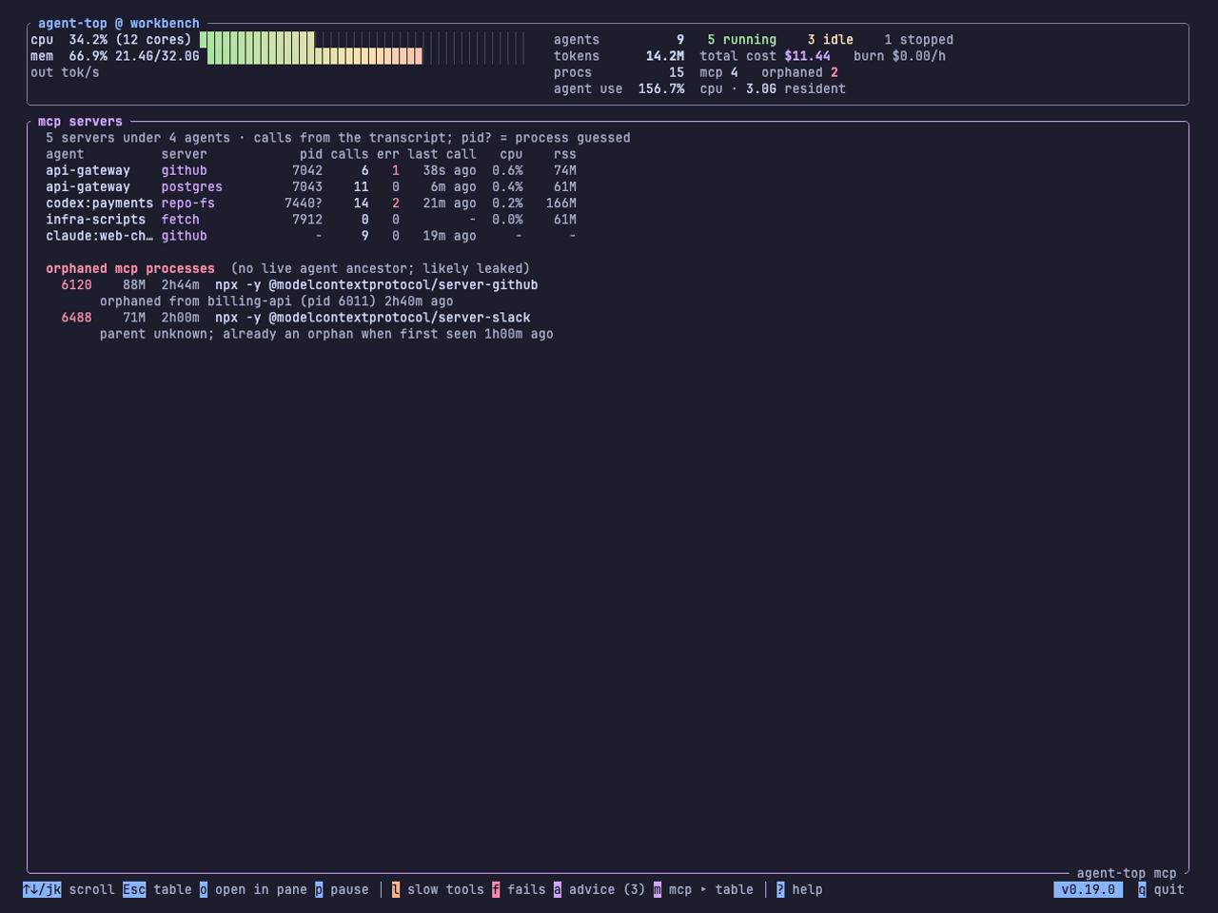Click the total cost value $11.44

point(808,56)
